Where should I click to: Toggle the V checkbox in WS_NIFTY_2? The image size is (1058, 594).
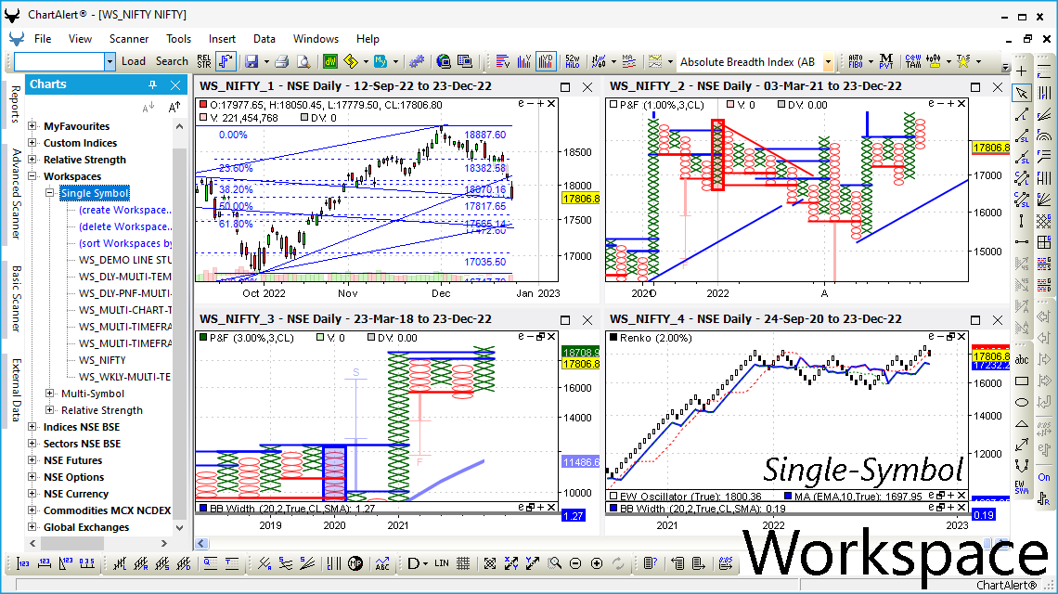(x=730, y=105)
